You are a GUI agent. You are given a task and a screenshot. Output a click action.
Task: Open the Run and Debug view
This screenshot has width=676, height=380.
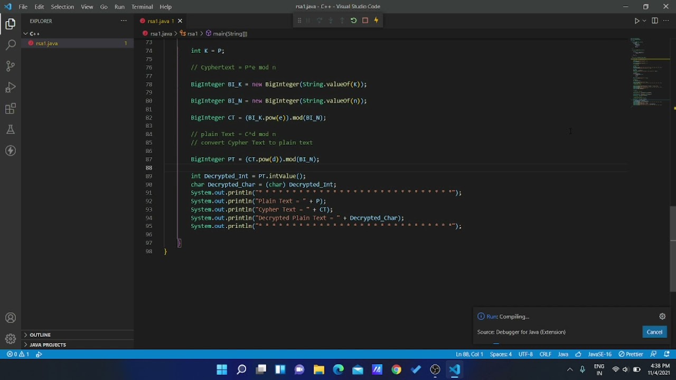tap(11, 87)
